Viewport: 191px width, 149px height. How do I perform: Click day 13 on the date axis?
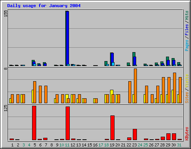coord(78,145)
